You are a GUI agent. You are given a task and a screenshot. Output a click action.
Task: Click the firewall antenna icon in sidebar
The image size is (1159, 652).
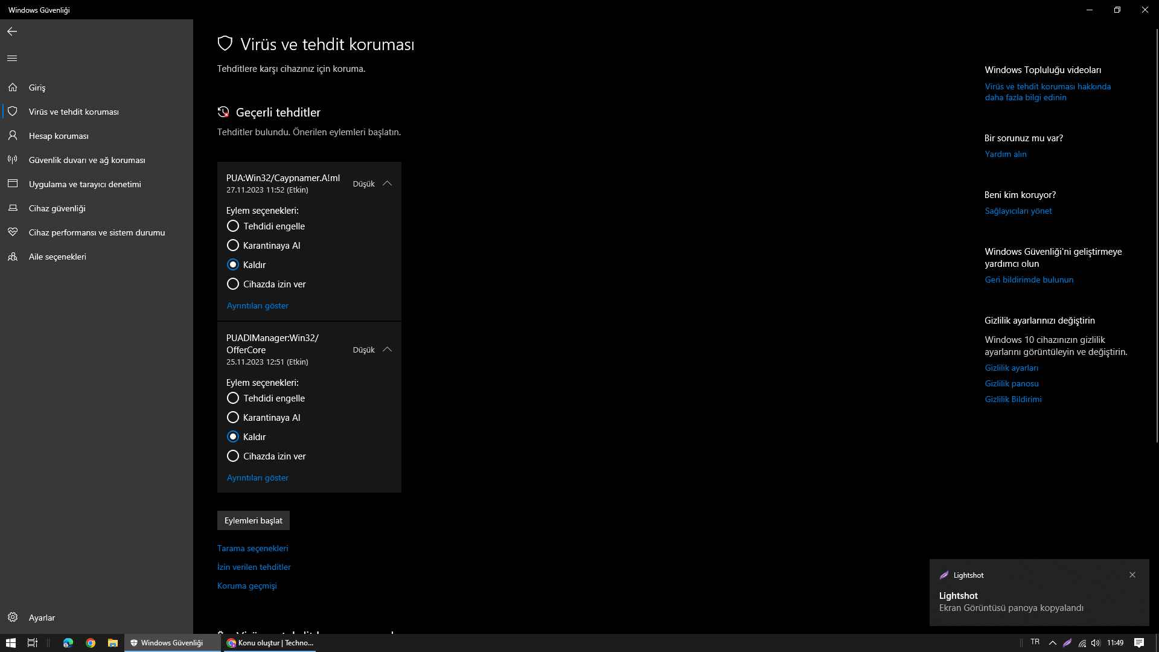tap(13, 160)
